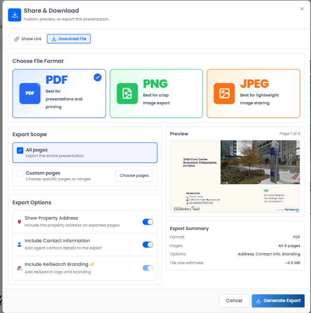The width and height of the screenshot is (311, 313).
Task: Click the ReiSearch house branding icon
Action: coord(19,268)
